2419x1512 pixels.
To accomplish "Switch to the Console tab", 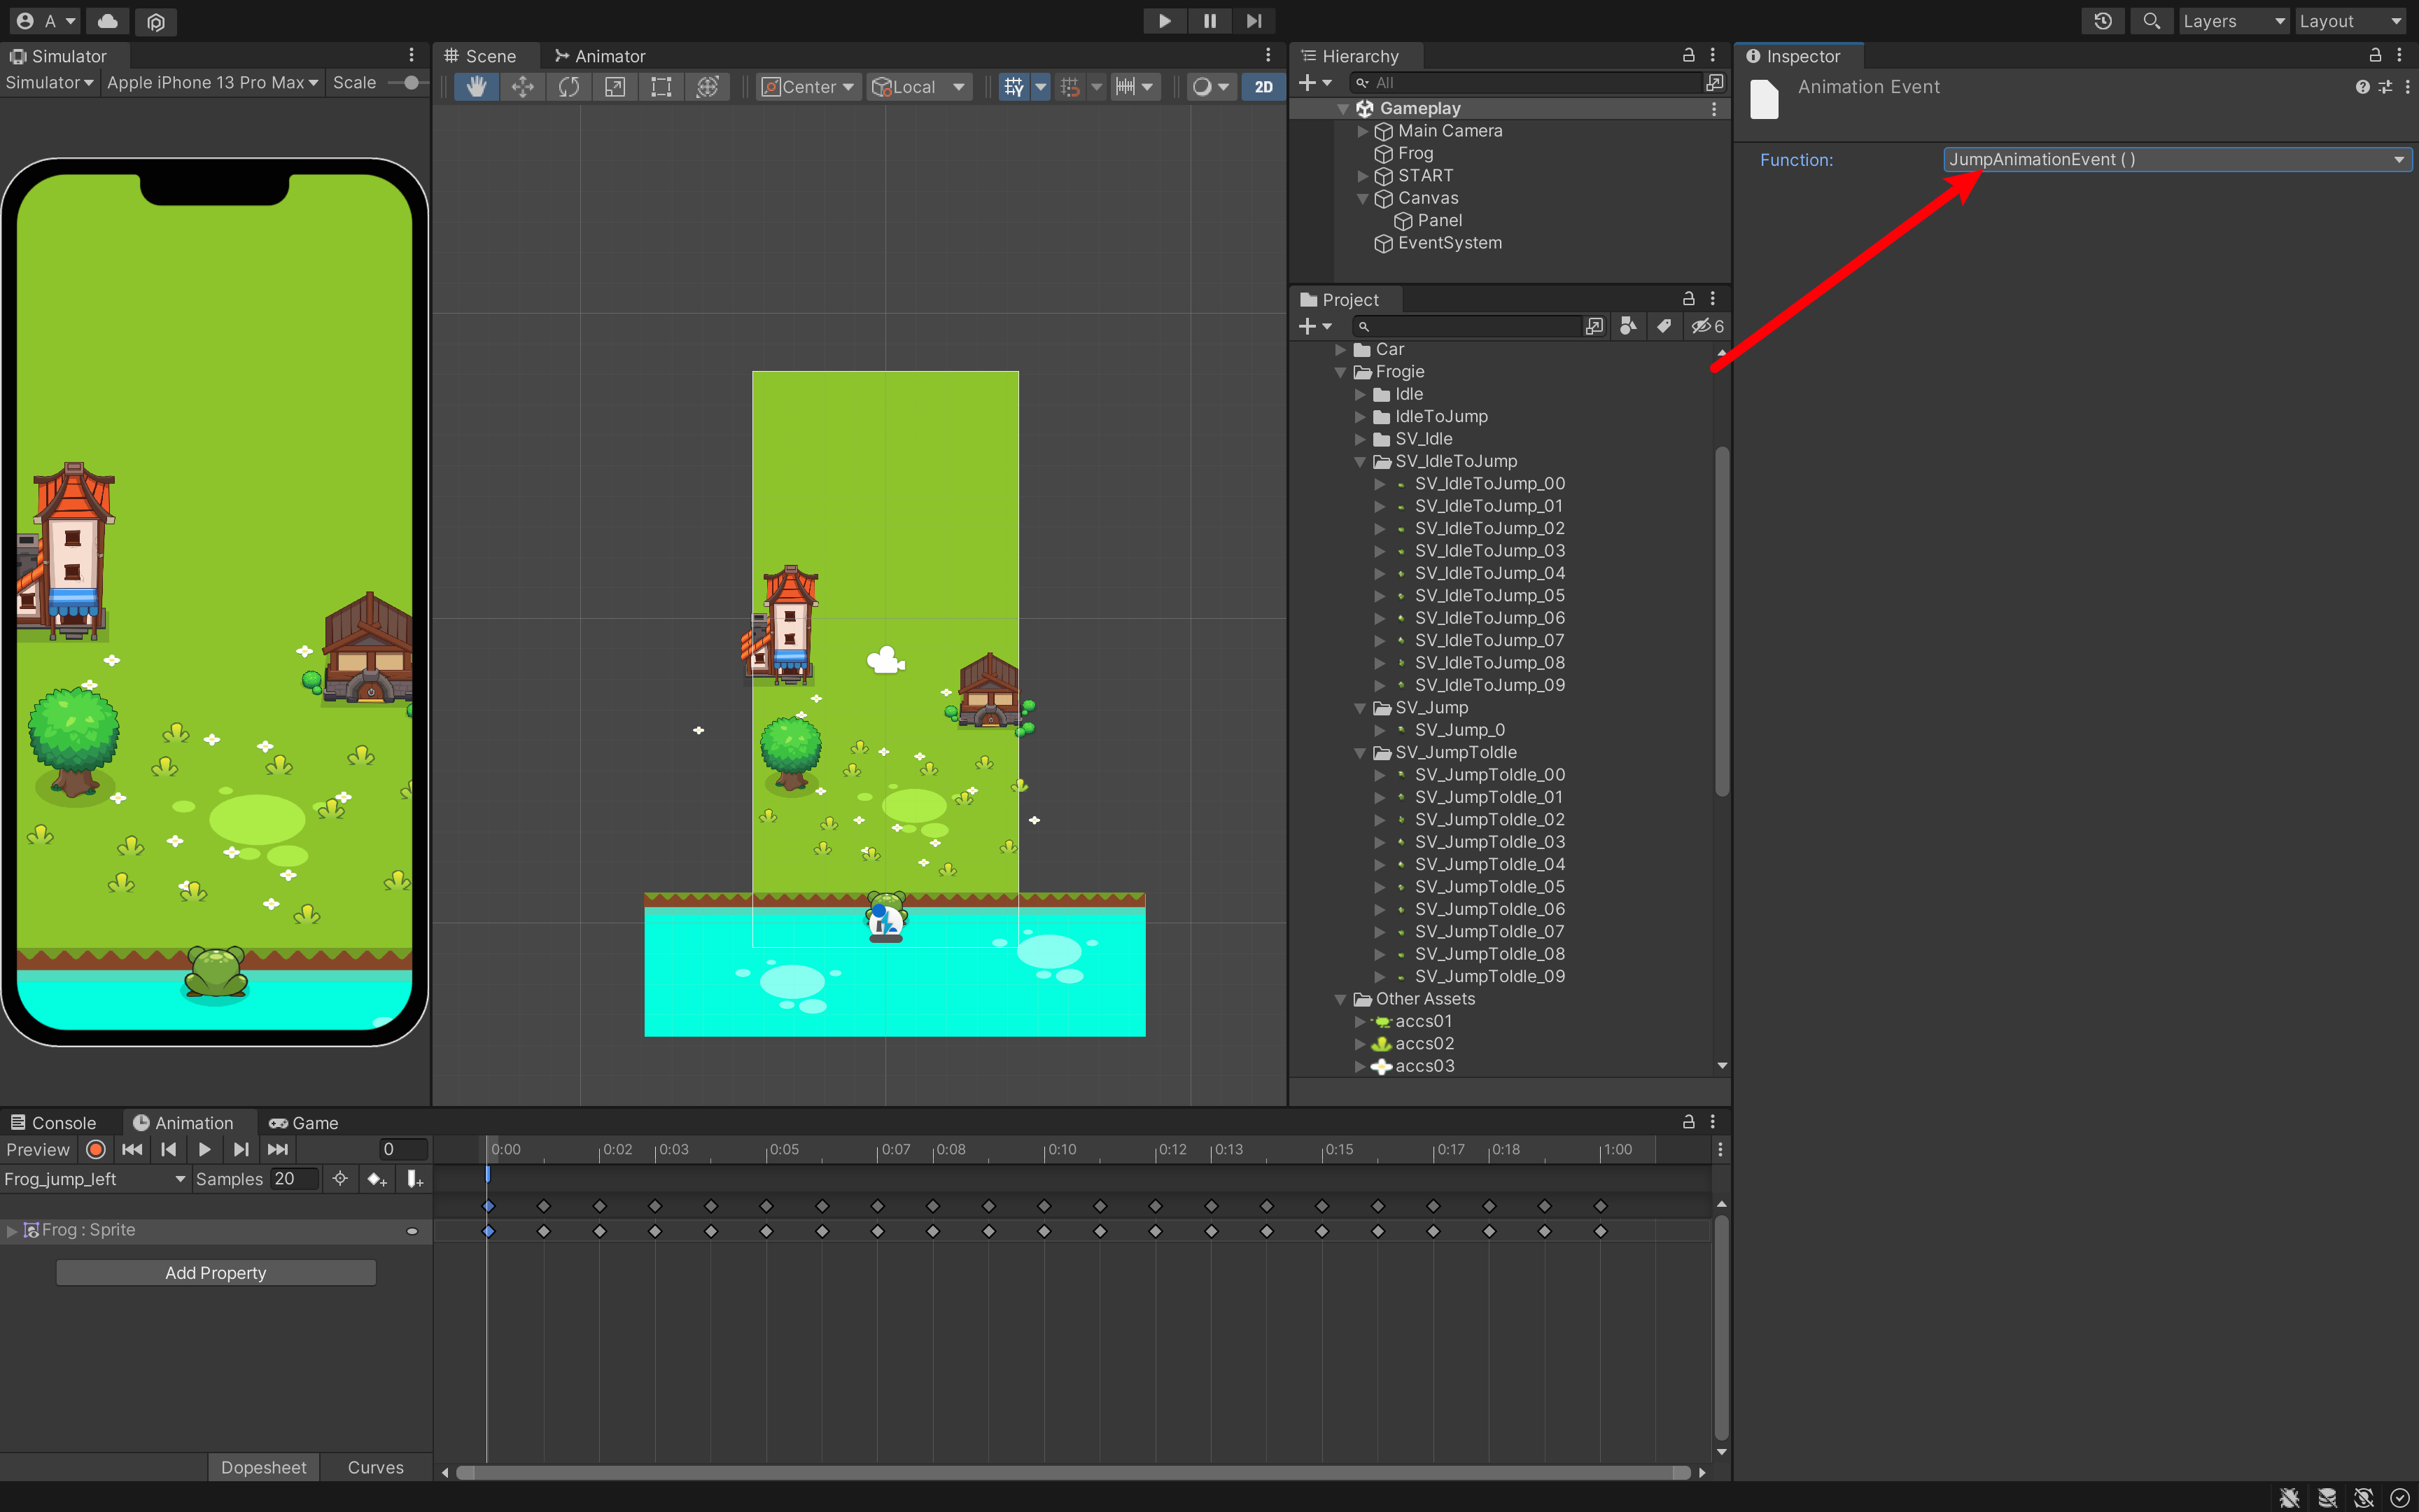I will (54, 1123).
